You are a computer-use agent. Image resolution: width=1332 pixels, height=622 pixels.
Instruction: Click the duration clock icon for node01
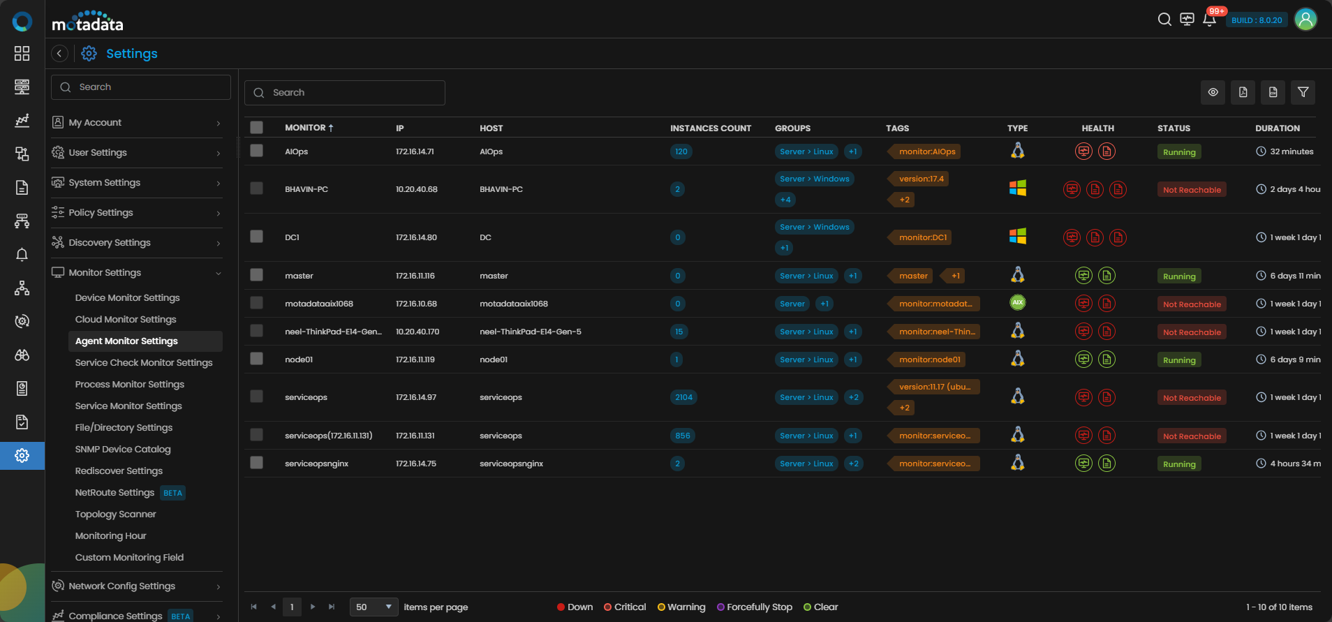1261,360
